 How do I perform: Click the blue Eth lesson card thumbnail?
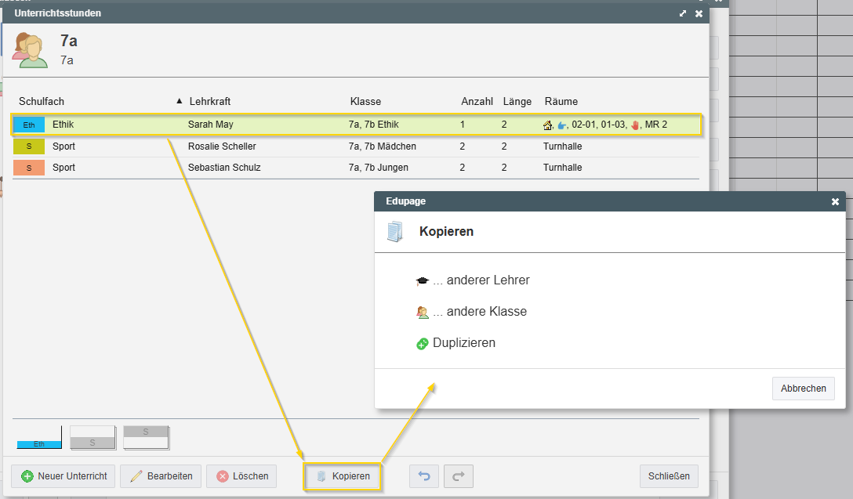(39, 438)
